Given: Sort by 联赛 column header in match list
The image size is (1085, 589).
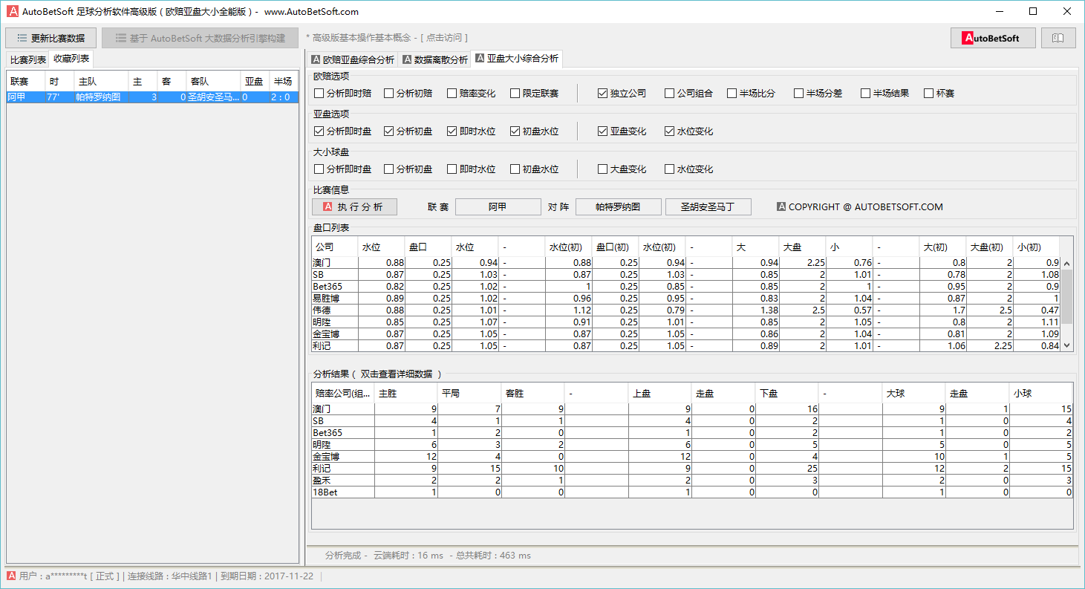Looking at the screenshot, I should pyautogui.click(x=26, y=82).
